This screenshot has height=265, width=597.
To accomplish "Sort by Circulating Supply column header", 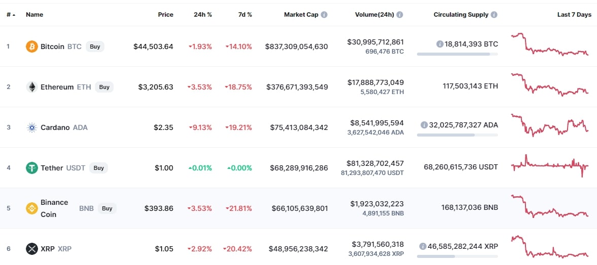I will pos(461,15).
